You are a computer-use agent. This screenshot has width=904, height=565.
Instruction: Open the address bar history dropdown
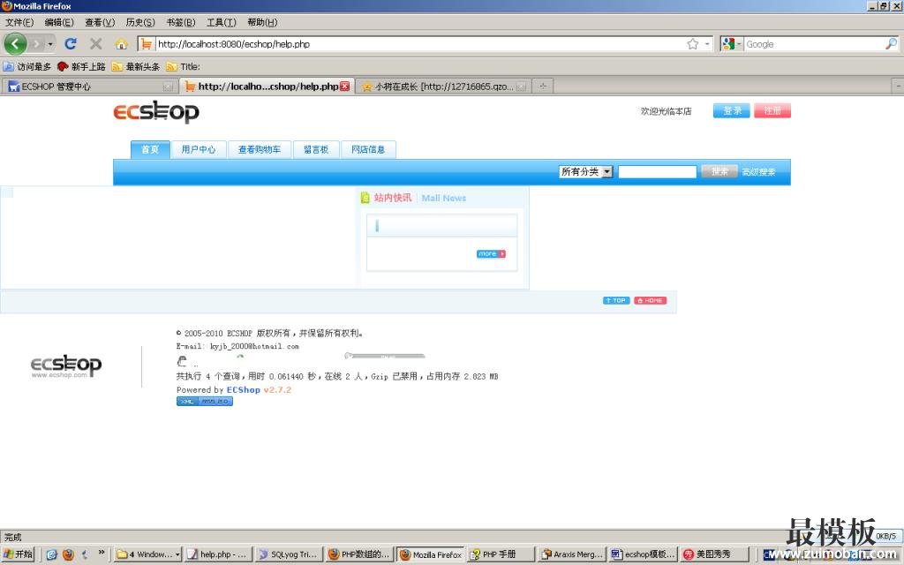coord(707,44)
